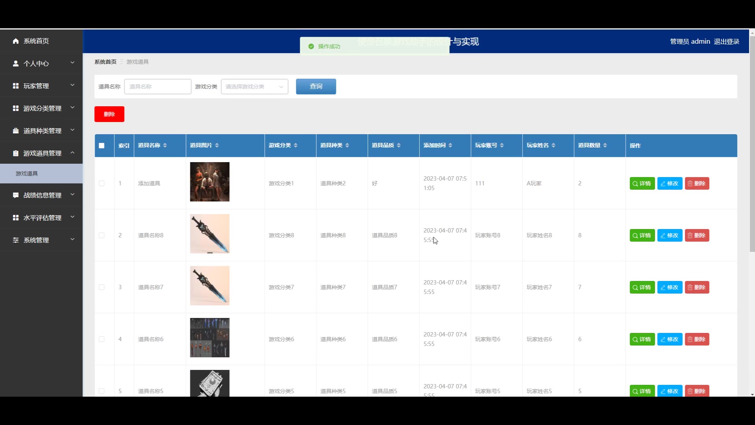Click the grid icon beside 玩家管理

(16, 86)
